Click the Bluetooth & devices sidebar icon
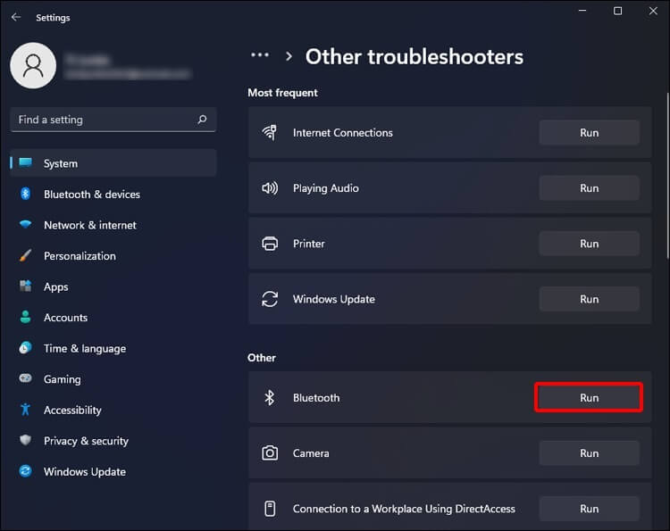 click(x=25, y=194)
